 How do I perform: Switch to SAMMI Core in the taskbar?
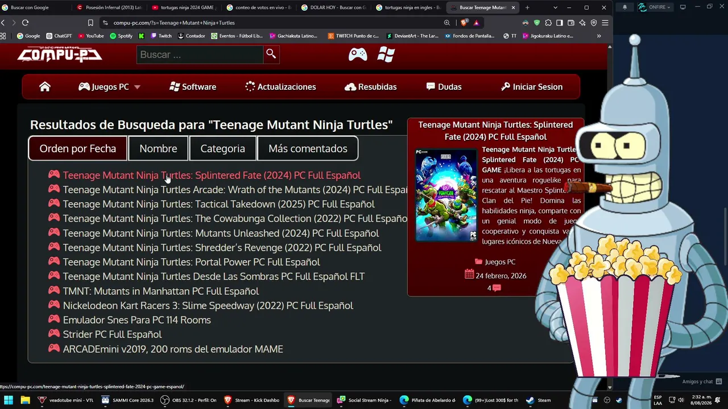point(127,400)
